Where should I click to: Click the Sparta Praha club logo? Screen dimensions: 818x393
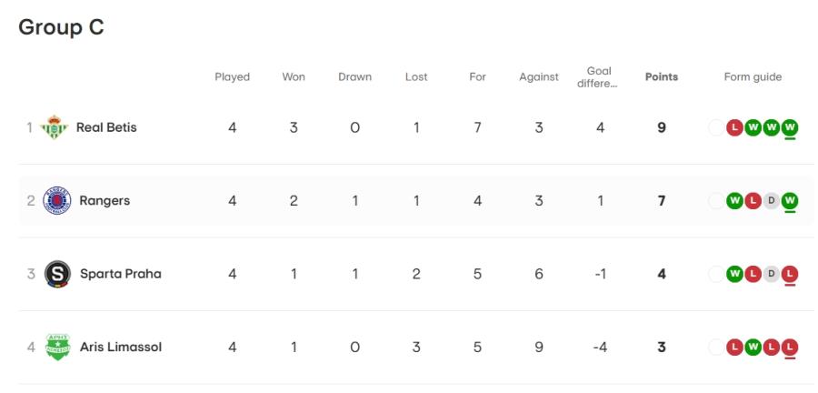pyautogui.click(x=57, y=274)
